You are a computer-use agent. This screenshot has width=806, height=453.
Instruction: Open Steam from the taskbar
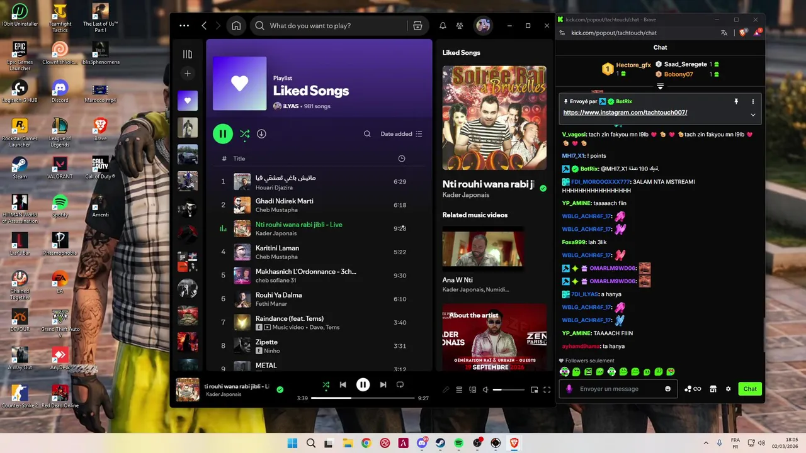coord(440,444)
